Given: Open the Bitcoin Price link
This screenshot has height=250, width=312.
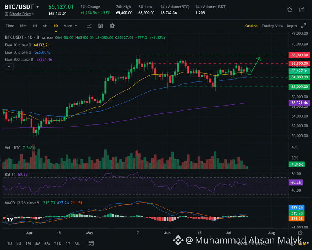Looking at the screenshot, I should [x=20, y=14].
